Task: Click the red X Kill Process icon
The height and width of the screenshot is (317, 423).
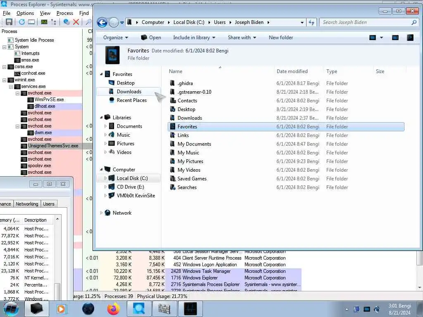Action: [76, 22]
